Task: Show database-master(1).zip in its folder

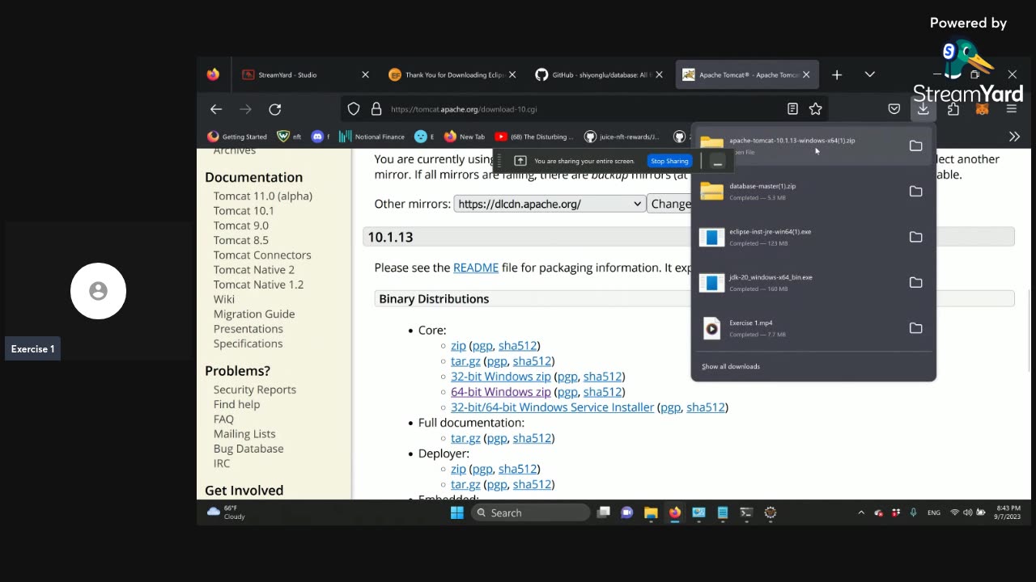Action: (915, 192)
